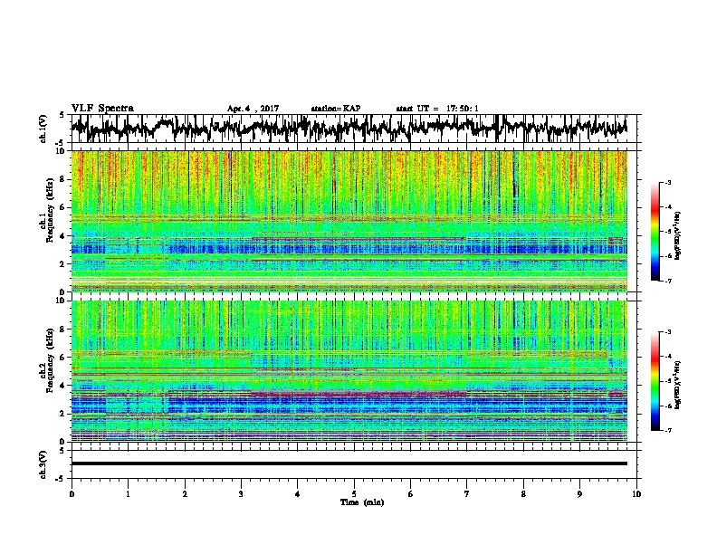Click the "4" tick on the time axis

298,494
